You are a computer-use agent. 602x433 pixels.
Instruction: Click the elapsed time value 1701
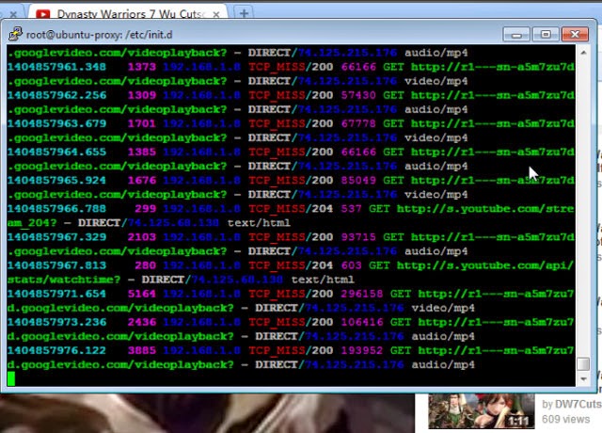click(142, 123)
